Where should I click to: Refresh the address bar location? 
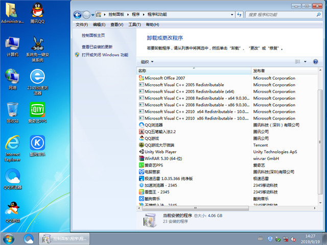[x=239, y=15]
